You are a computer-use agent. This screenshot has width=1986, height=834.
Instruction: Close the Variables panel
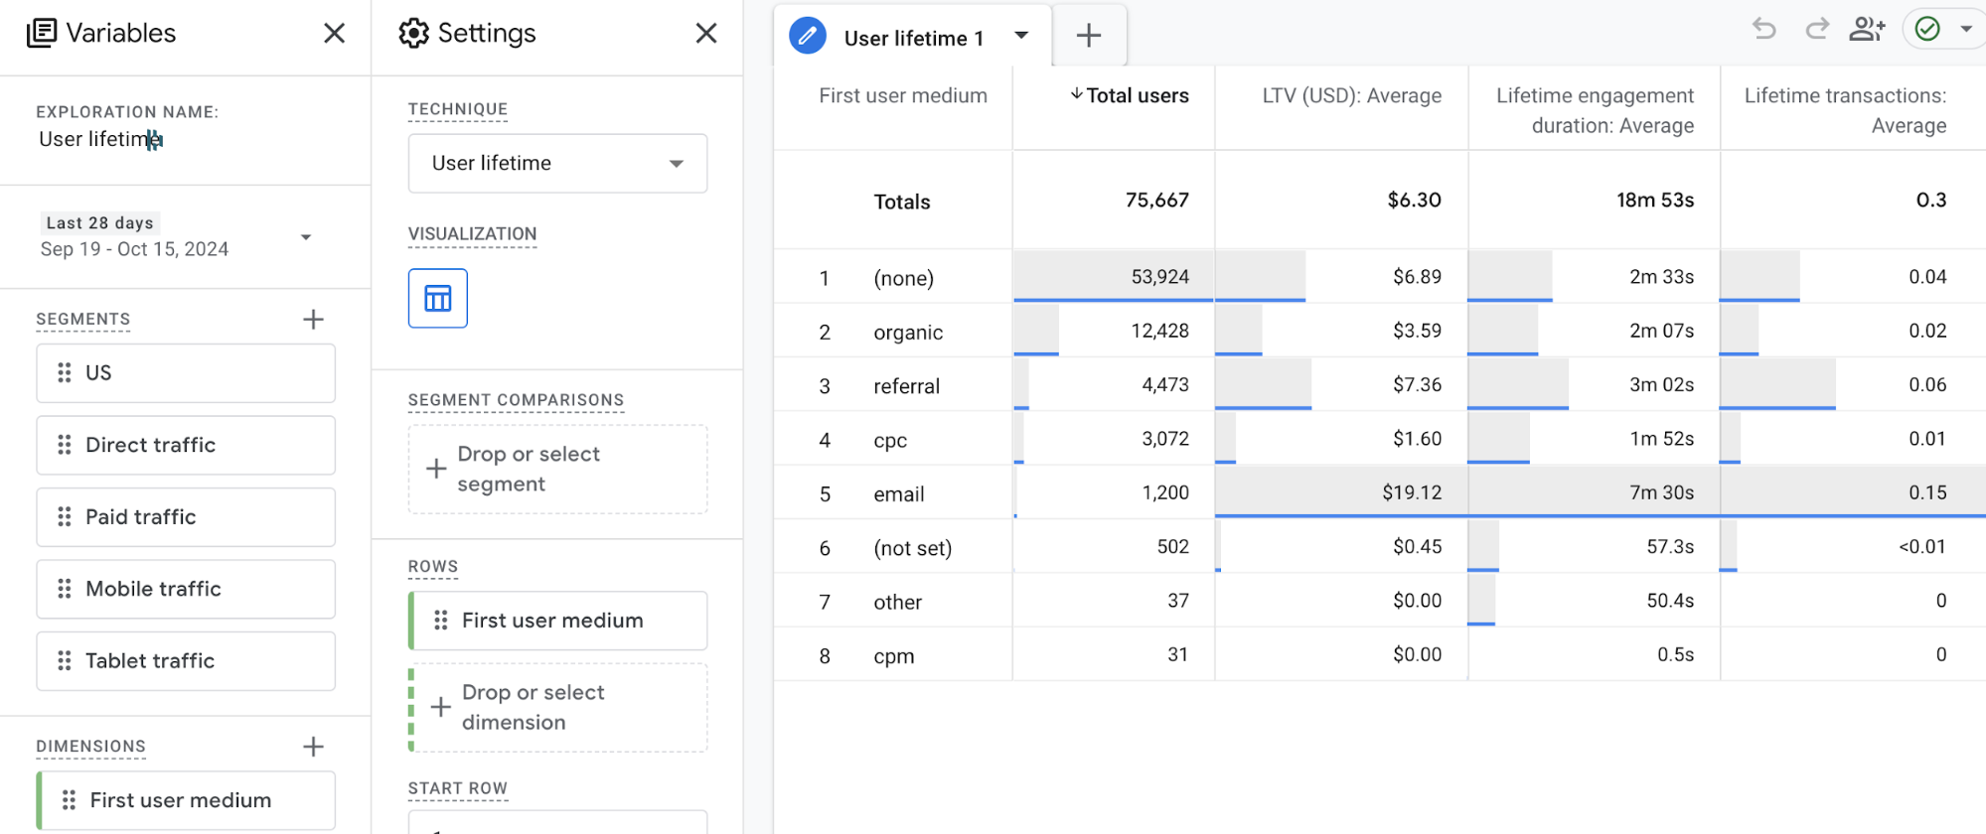coord(335,34)
